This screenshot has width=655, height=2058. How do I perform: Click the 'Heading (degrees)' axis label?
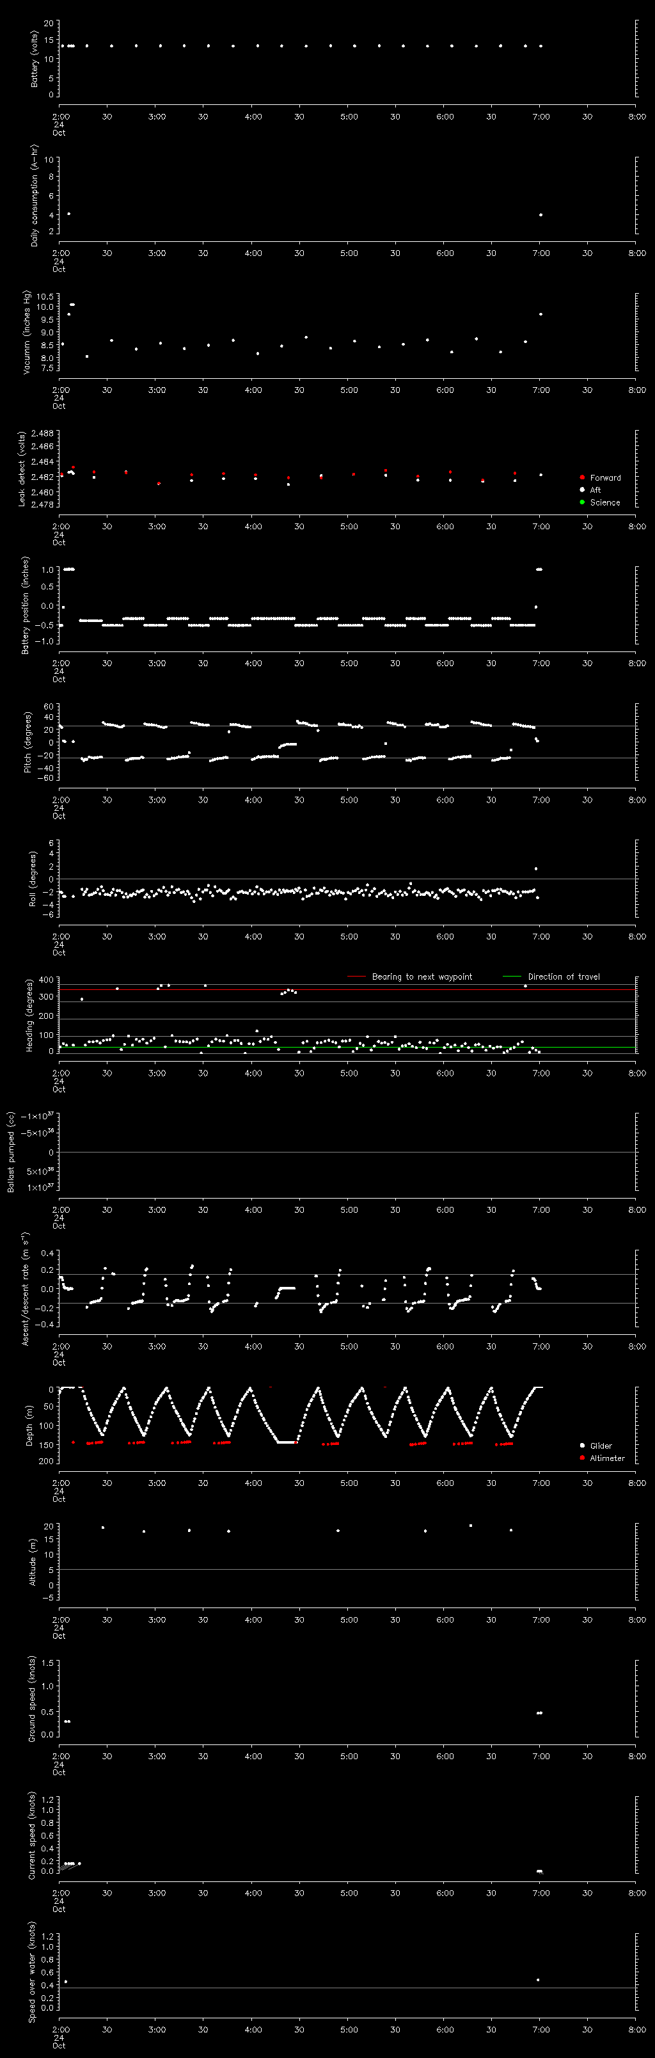click(x=29, y=1015)
